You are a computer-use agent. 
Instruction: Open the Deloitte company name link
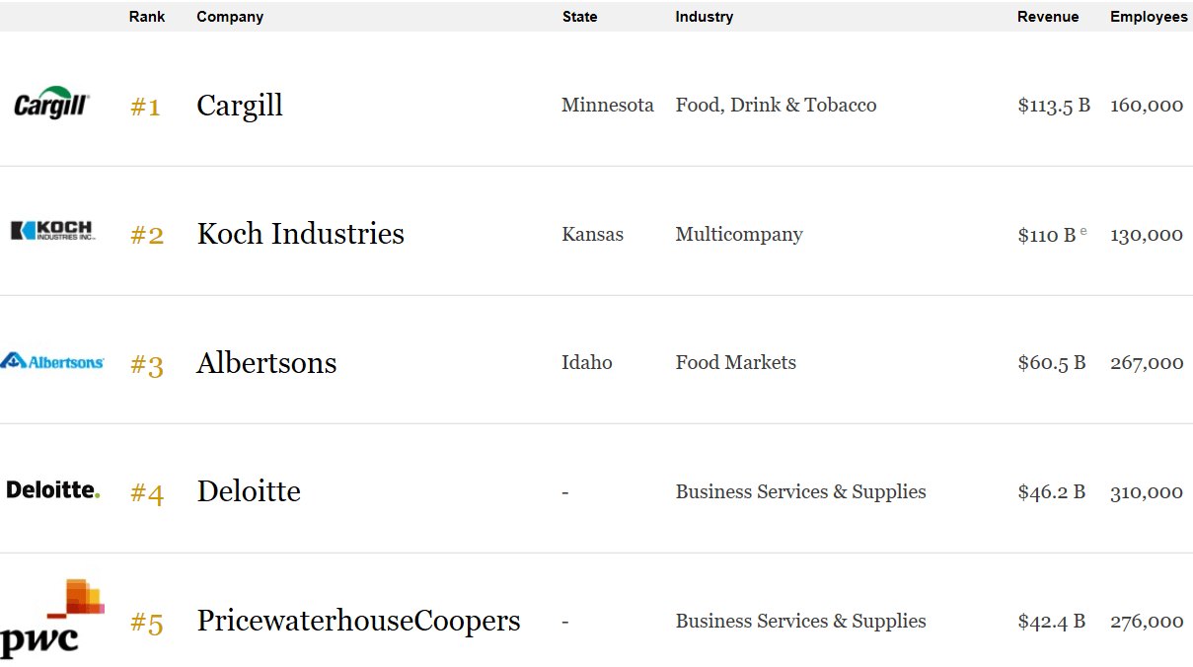tap(249, 491)
